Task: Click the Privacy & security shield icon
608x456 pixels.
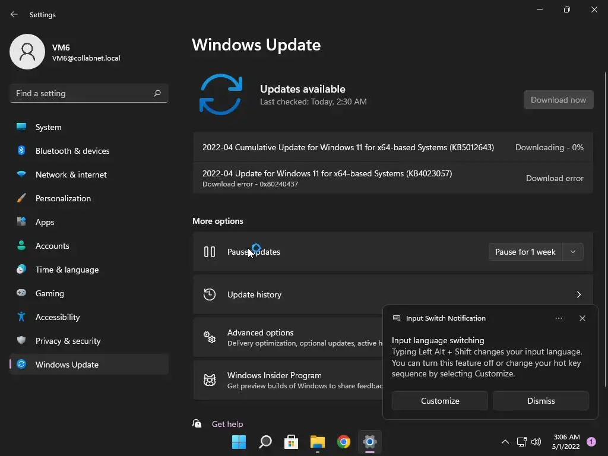Action: click(x=21, y=340)
